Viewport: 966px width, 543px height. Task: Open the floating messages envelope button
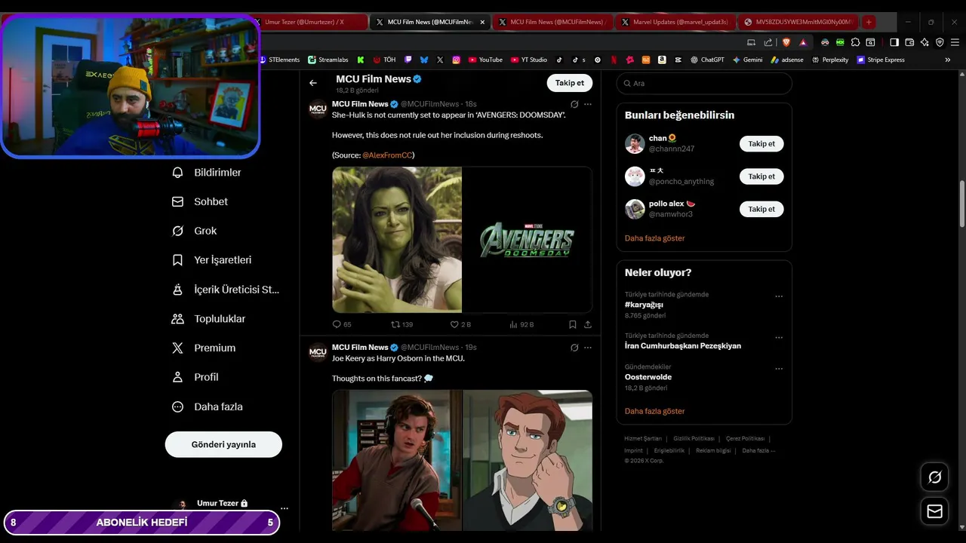point(934,511)
